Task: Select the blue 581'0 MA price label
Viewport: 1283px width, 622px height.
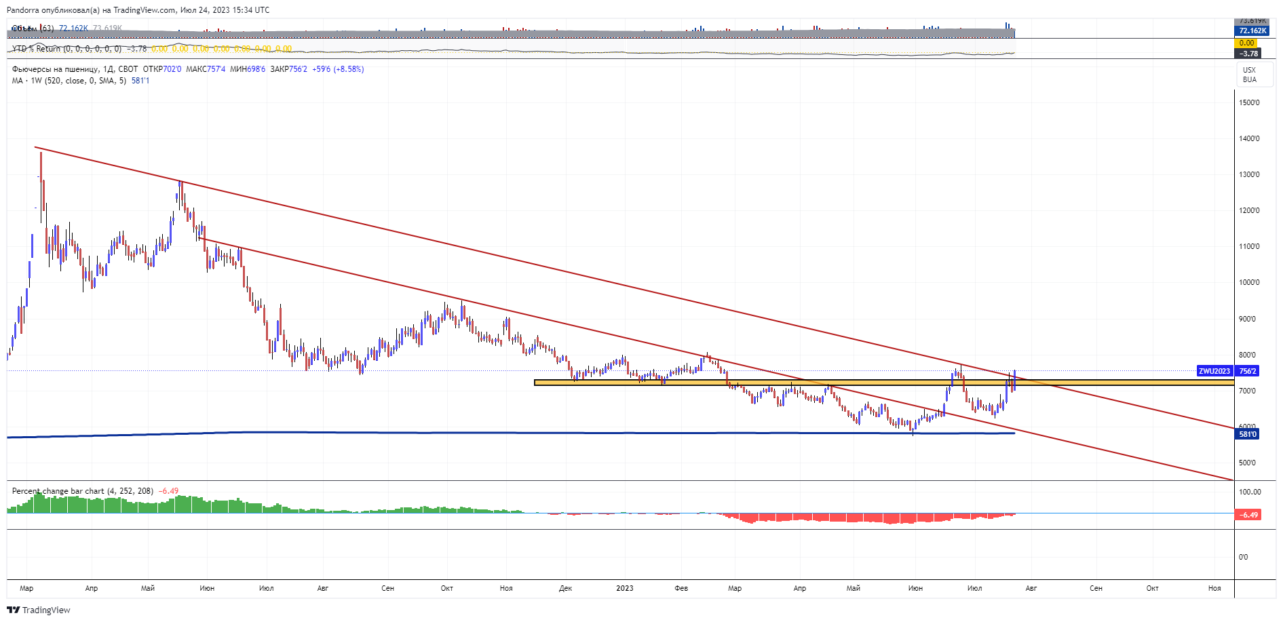Action: (x=1247, y=434)
